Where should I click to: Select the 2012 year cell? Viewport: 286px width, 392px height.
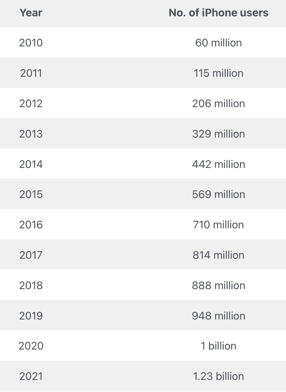coord(31,103)
